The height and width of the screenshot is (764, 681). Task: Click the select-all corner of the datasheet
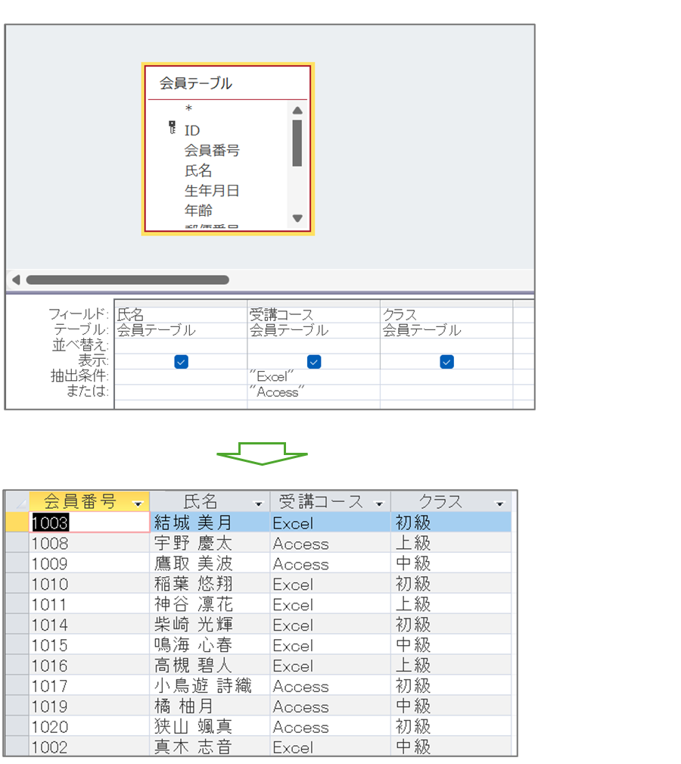pos(16,501)
